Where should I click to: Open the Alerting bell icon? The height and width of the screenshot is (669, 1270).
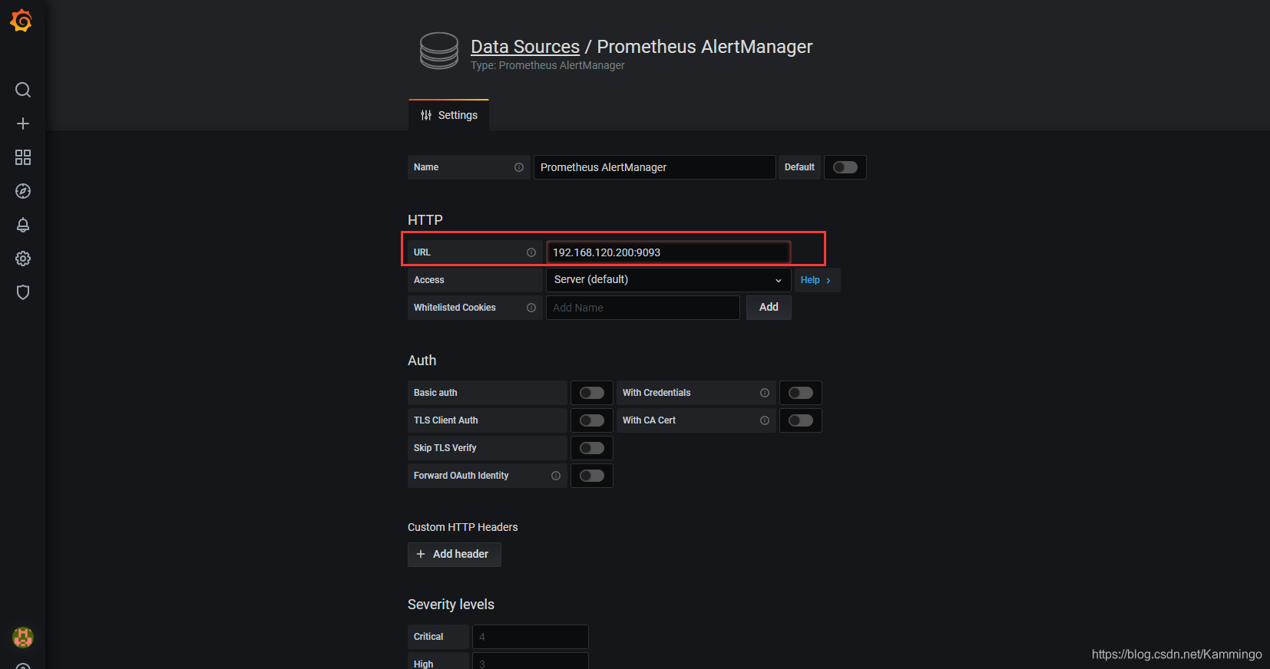23,225
